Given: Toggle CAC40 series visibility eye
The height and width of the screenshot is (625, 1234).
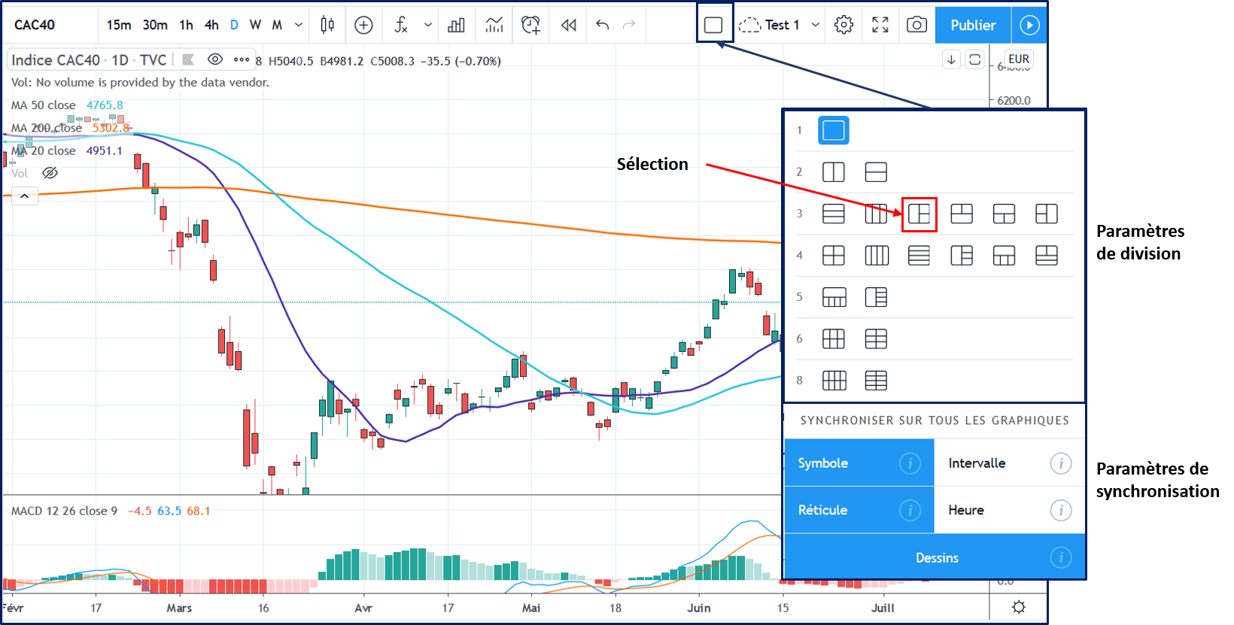Looking at the screenshot, I should 215,59.
